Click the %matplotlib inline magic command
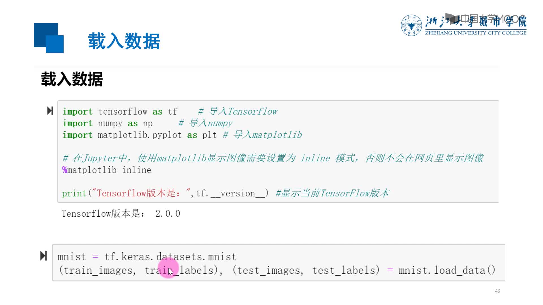 pyautogui.click(x=107, y=170)
